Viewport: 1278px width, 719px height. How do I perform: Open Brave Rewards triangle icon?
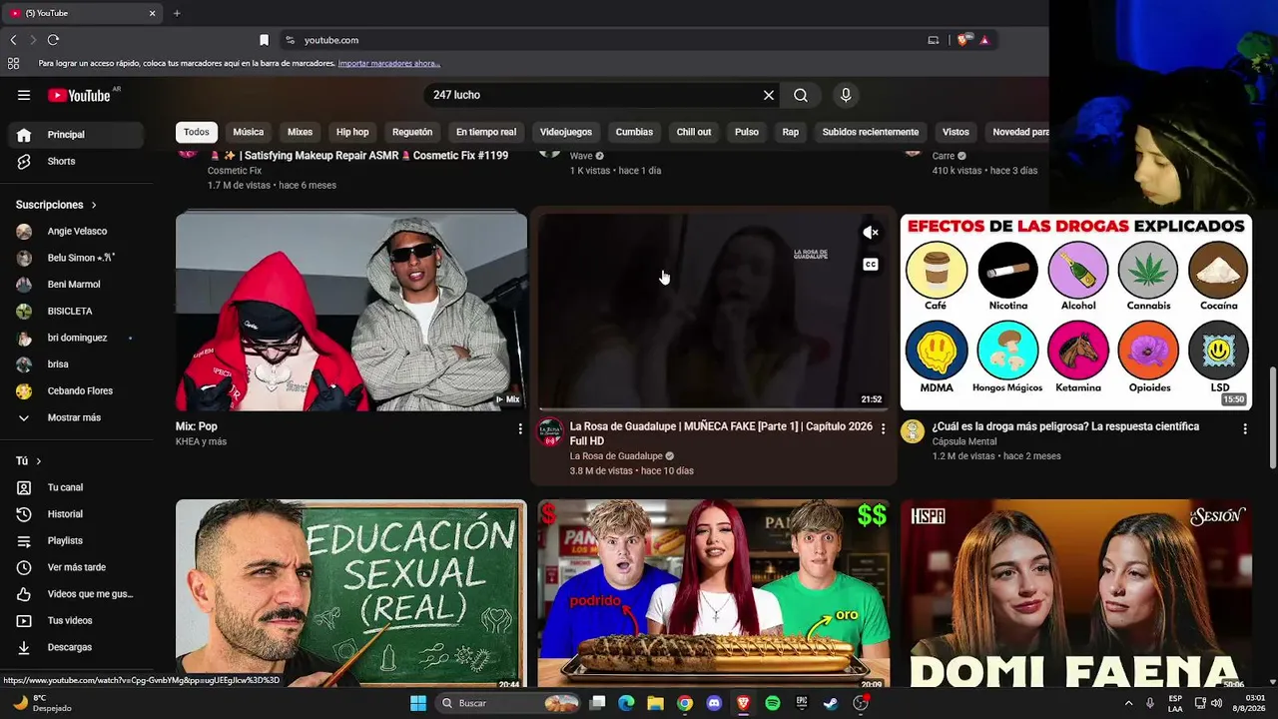click(984, 40)
